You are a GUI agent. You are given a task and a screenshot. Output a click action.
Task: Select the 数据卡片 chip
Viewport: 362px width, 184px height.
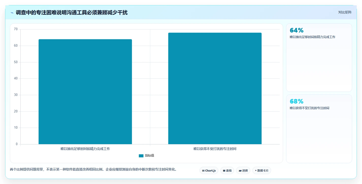click(x=262, y=171)
